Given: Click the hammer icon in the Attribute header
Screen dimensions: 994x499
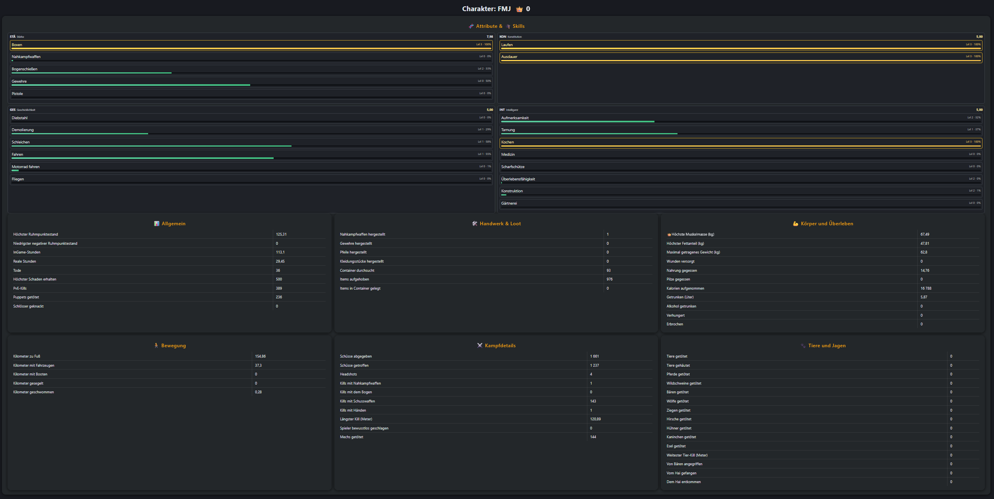Looking at the screenshot, I should pyautogui.click(x=471, y=26).
